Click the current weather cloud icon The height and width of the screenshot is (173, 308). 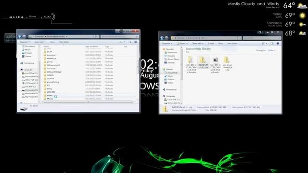pos(302,6)
